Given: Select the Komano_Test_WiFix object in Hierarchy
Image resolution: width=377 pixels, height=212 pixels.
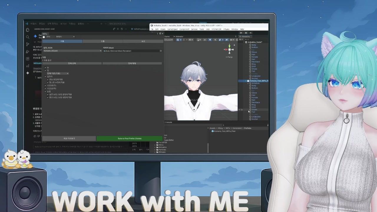Looking at the screenshot, I should [257, 81].
